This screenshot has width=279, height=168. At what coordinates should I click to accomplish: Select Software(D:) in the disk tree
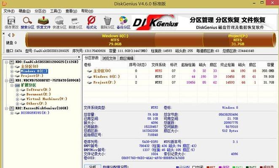pos(38,89)
